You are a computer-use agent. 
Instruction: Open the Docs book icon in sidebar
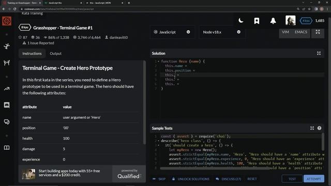(x=7, y=148)
